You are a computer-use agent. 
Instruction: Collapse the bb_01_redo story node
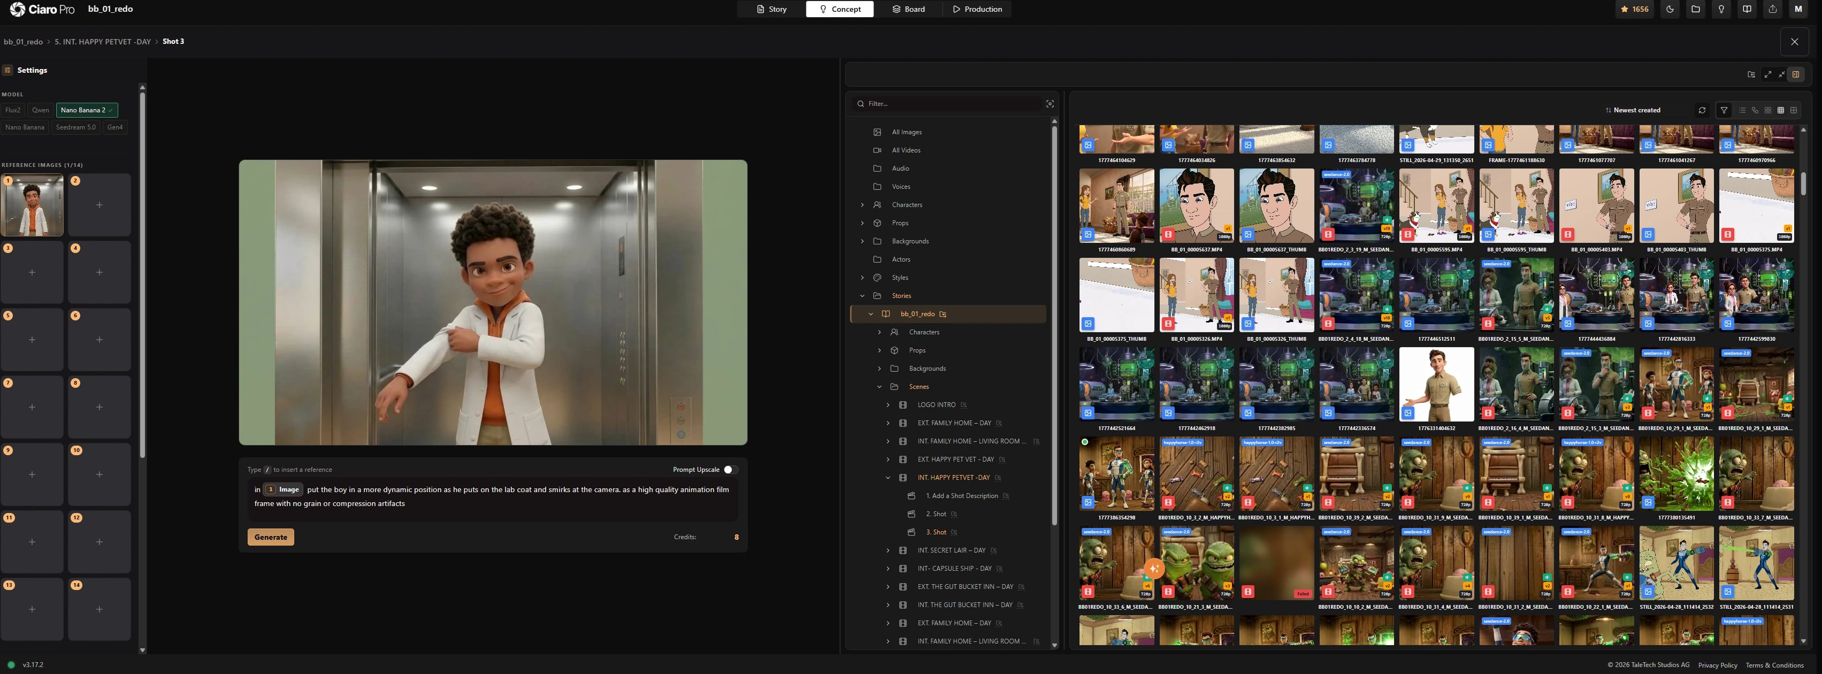tap(871, 314)
